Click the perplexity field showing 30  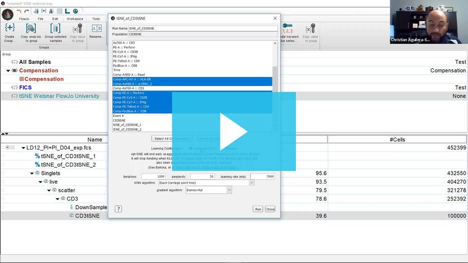click(202, 176)
